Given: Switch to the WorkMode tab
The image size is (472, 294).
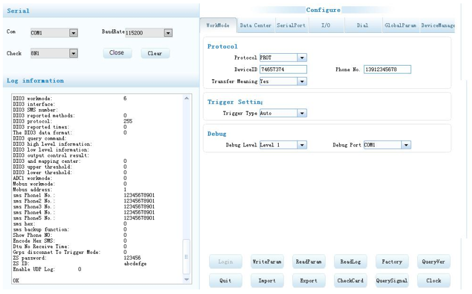Looking at the screenshot, I should pyautogui.click(x=218, y=25).
